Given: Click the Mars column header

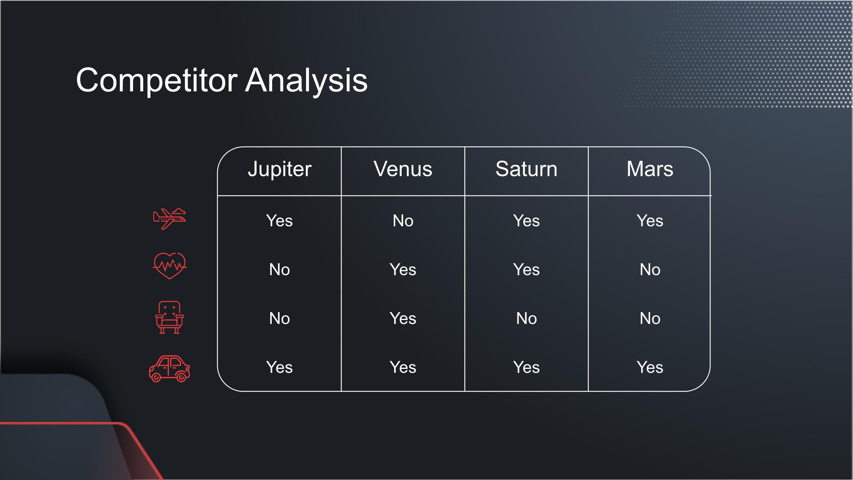Looking at the screenshot, I should 650,169.
